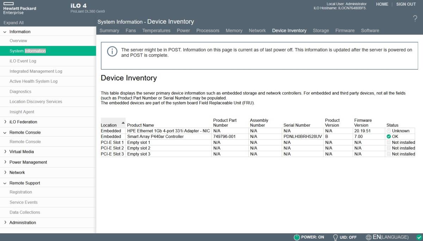
Task: Switch to the Firmware tab
Action: [345, 31]
